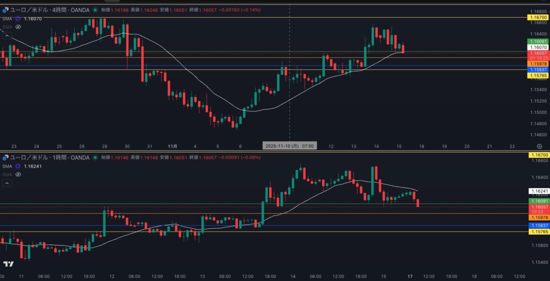Open chart settings gear at time axis corner

(x=539, y=146)
